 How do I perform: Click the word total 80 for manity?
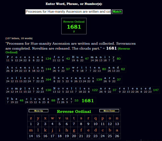click(x=119, y=59)
